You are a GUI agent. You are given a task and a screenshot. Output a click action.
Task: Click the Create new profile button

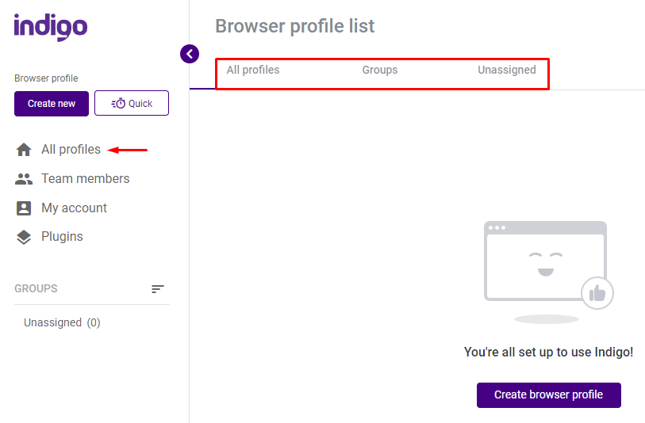(x=52, y=104)
